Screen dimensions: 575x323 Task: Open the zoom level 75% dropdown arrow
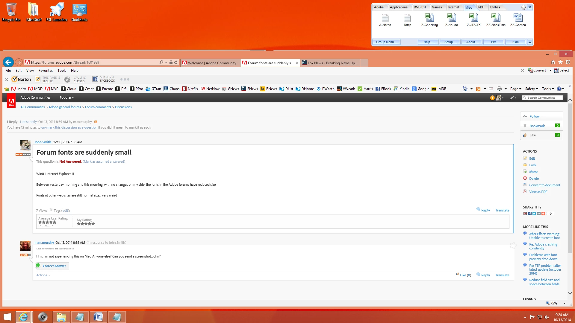click(x=565, y=303)
